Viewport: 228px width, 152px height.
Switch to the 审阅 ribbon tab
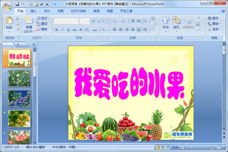pos(96,11)
